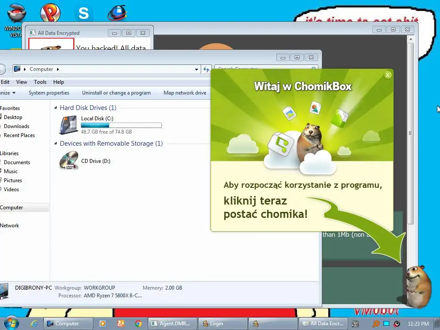The height and width of the screenshot is (330, 440).
Task: Click the Explorer back navigation button
Action: [2, 69]
